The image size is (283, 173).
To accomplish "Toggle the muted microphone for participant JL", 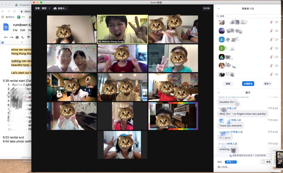I will tap(271, 39).
